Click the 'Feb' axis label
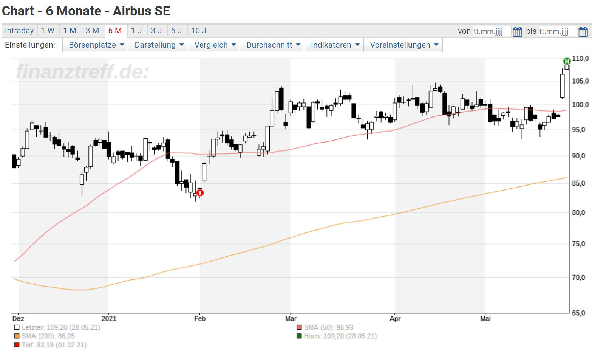The image size is (592, 358). 200,319
